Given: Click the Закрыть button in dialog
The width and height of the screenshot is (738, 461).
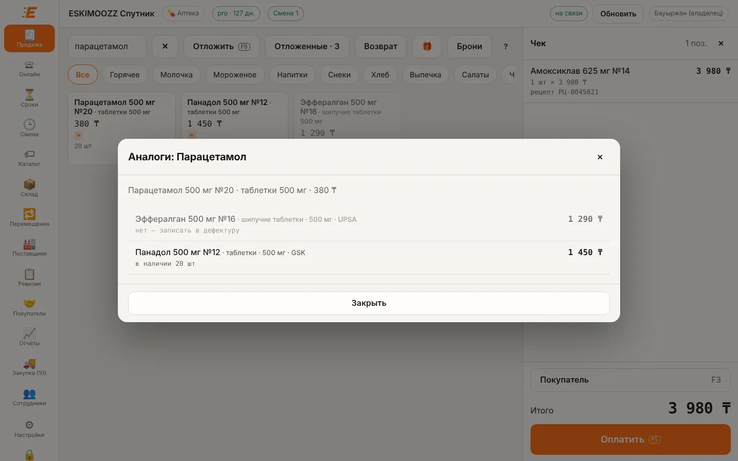Looking at the screenshot, I should click(369, 303).
